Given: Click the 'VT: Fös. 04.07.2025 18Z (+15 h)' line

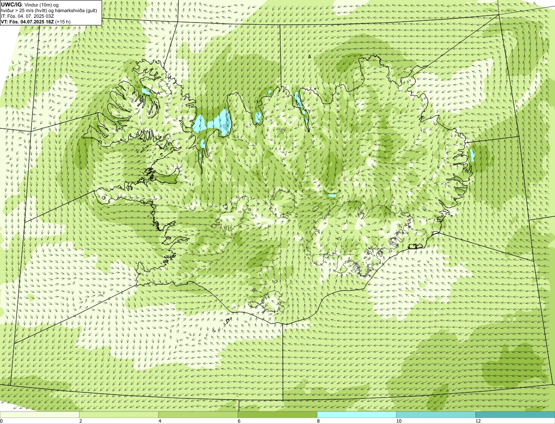Looking at the screenshot, I should coord(36,21).
